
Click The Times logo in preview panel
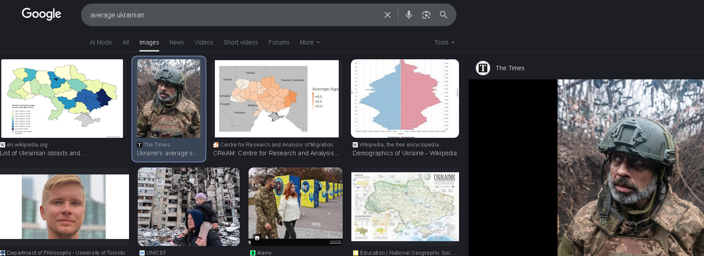(x=483, y=68)
